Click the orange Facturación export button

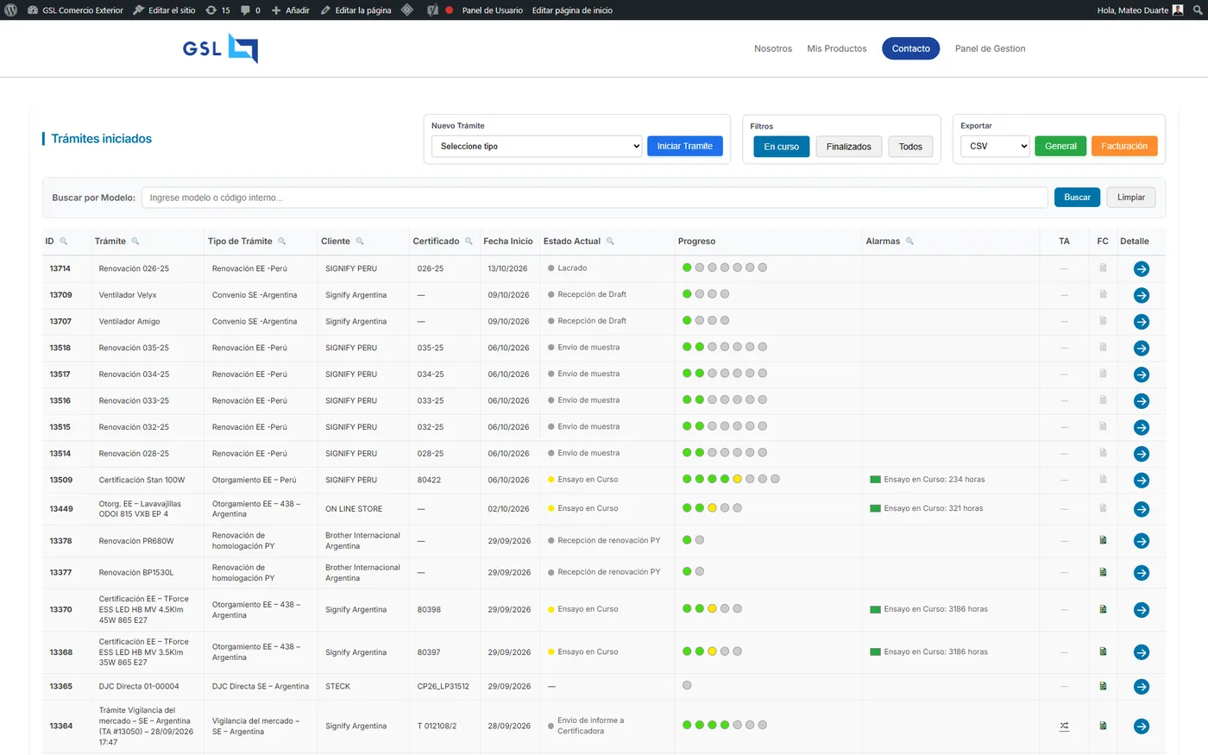tap(1124, 147)
